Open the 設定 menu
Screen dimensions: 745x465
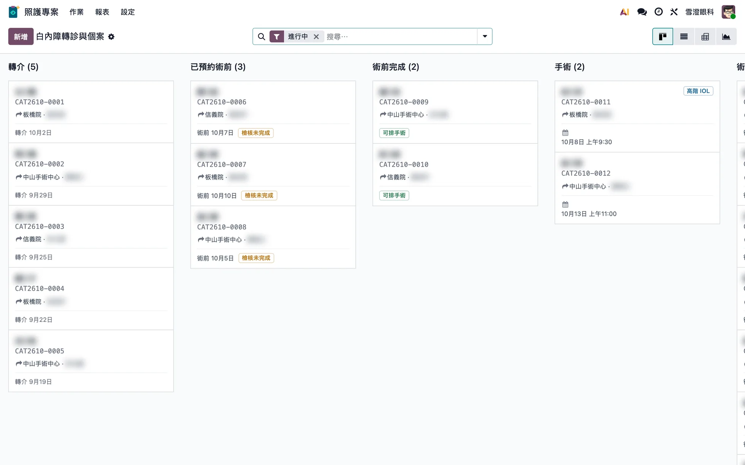click(x=128, y=12)
